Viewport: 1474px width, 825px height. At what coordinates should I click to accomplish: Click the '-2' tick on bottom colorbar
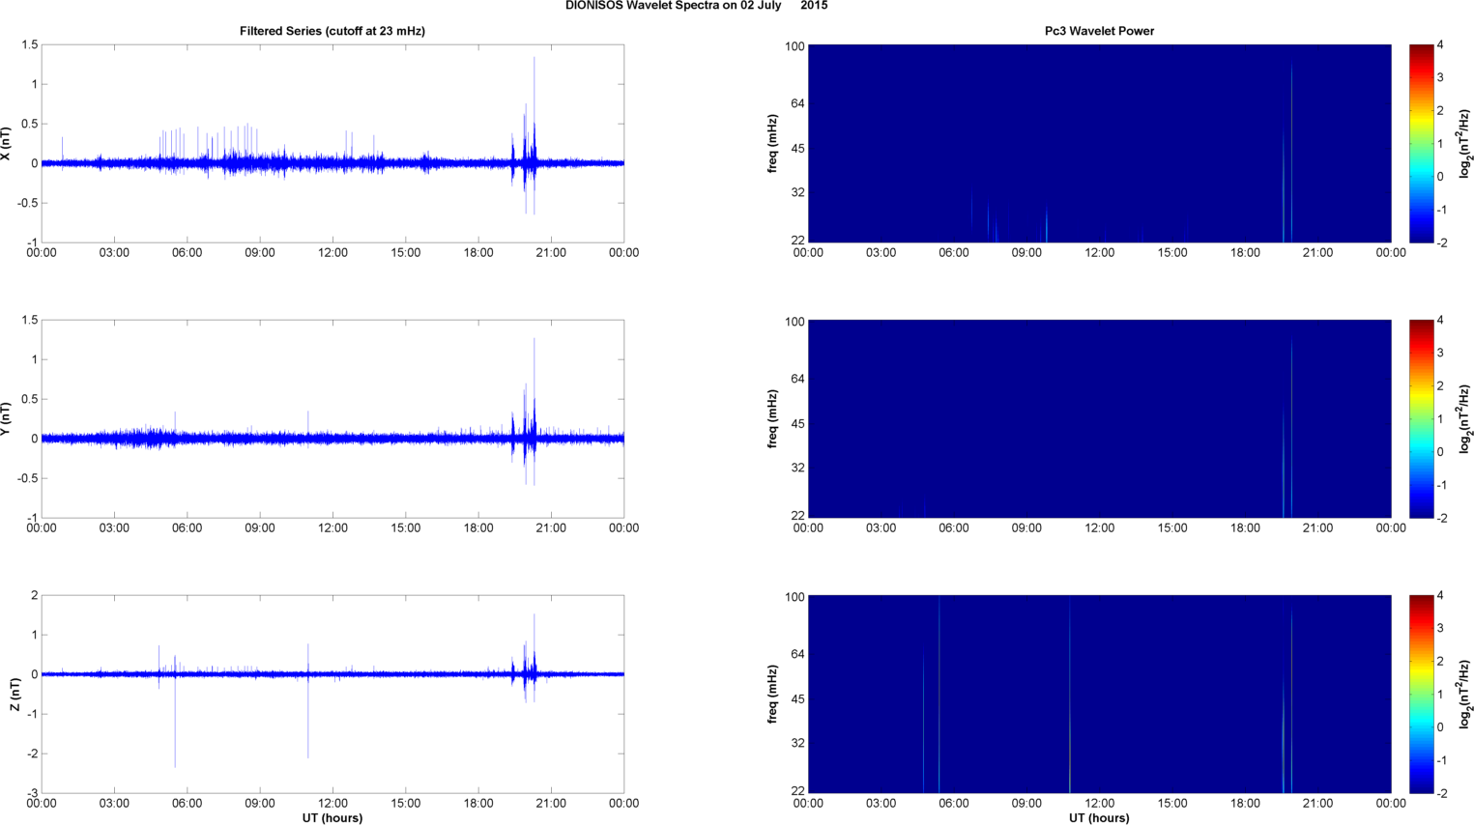click(1440, 794)
